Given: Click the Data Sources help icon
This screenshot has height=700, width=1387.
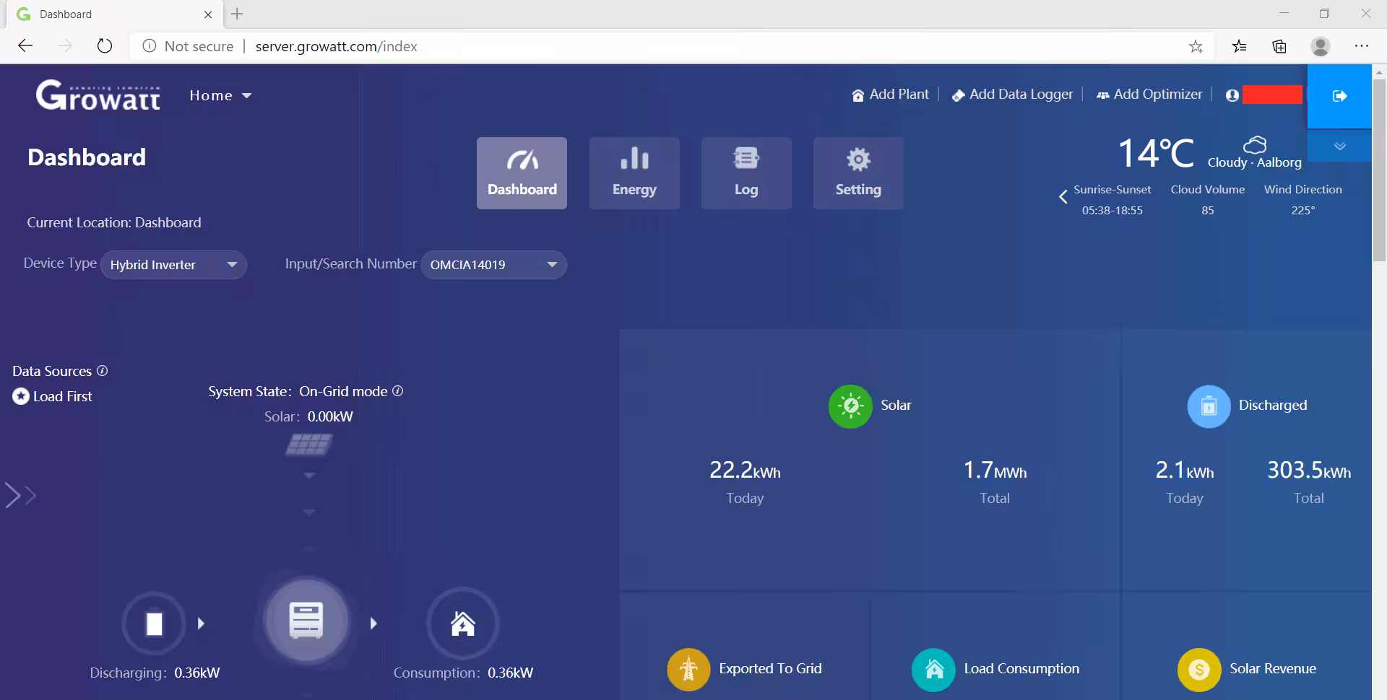Looking at the screenshot, I should click(103, 370).
